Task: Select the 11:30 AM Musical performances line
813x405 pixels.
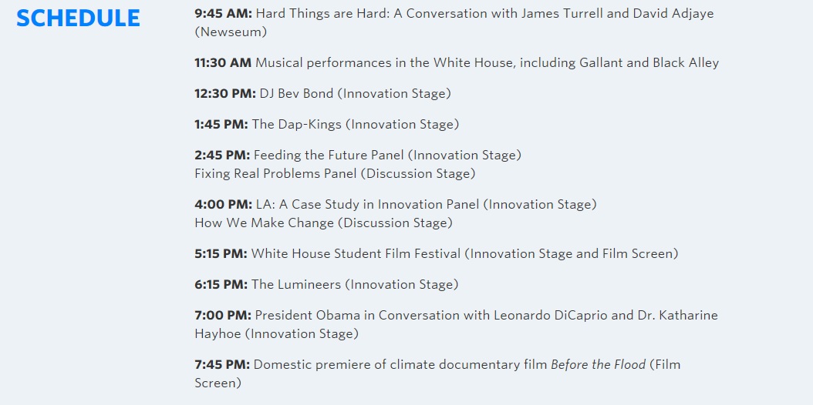Action: pos(457,63)
